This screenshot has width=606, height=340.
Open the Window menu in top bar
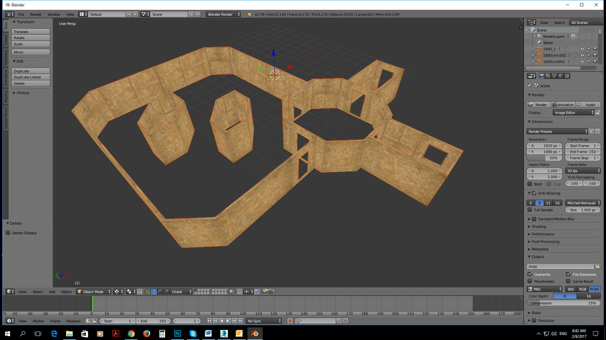54,14
